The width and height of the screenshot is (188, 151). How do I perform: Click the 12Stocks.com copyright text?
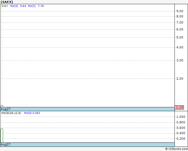point(176,149)
